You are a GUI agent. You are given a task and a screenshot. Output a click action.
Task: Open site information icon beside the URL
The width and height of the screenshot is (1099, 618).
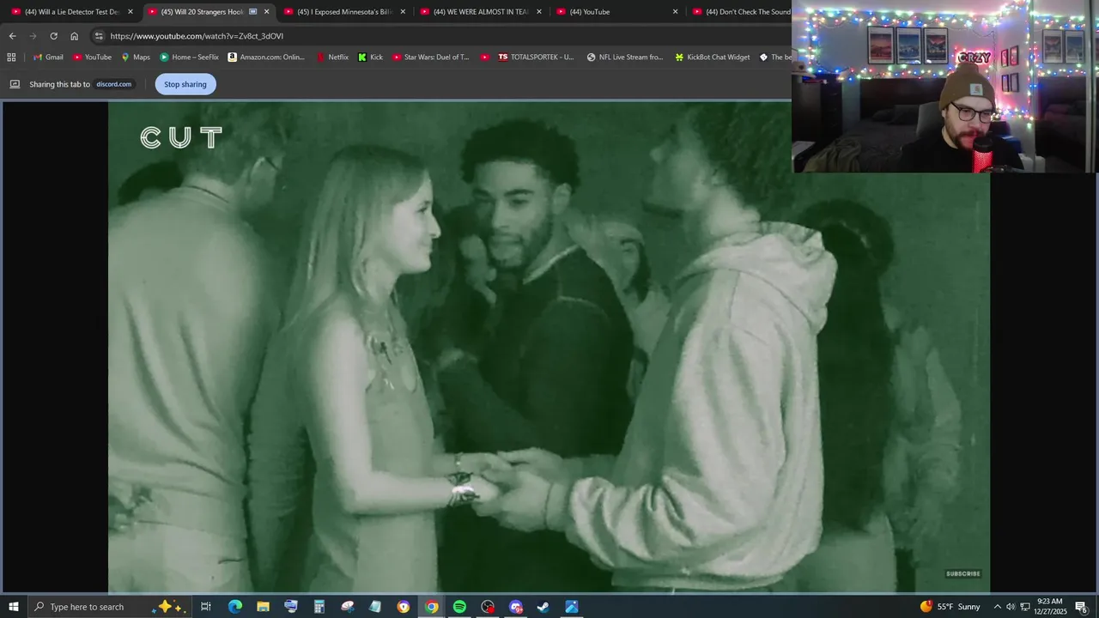tap(99, 36)
